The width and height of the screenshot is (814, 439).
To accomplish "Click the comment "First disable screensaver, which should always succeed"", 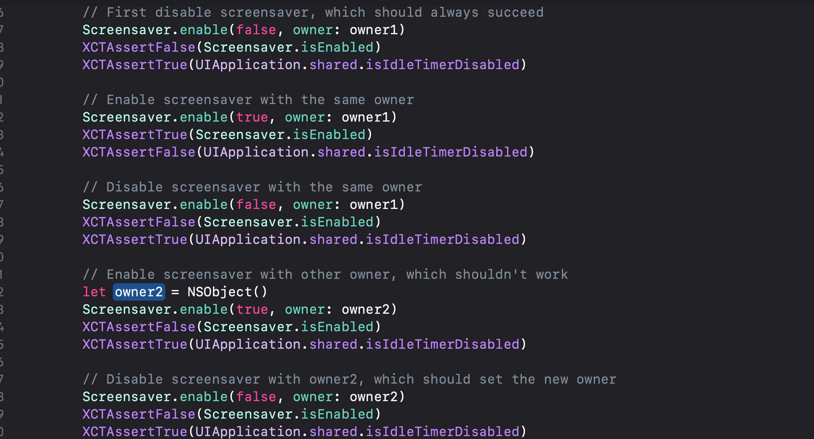I will (313, 12).
